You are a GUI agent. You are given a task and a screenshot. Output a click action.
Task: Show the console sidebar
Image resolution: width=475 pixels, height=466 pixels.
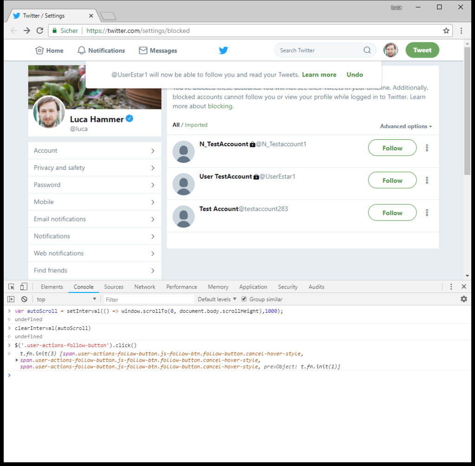pos(11,299)
